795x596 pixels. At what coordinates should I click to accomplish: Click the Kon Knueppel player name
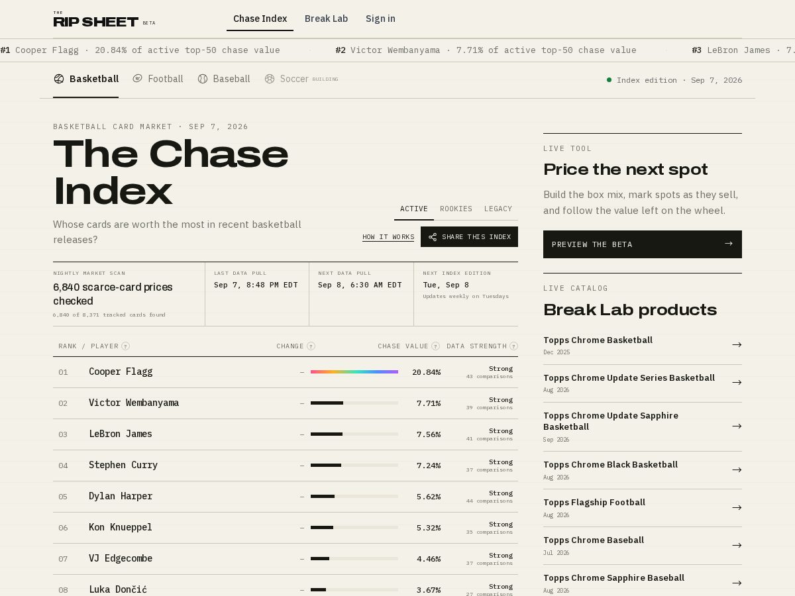(121, 527)
